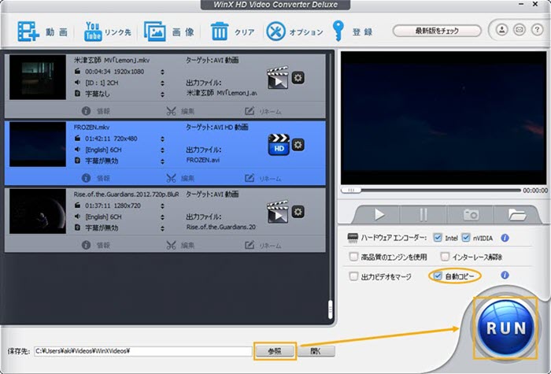Open settings gear for Rise.of.the.Guardians

pos(298,212)
